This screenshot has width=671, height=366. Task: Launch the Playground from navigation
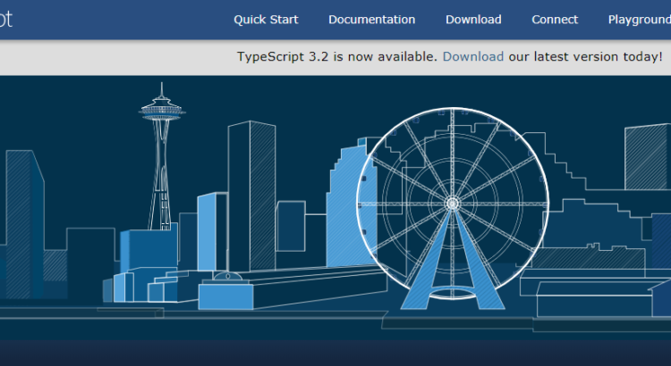point(639,20)
